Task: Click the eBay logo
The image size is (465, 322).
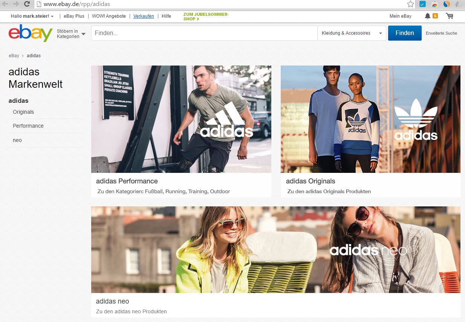Action: tap(31, 33)
